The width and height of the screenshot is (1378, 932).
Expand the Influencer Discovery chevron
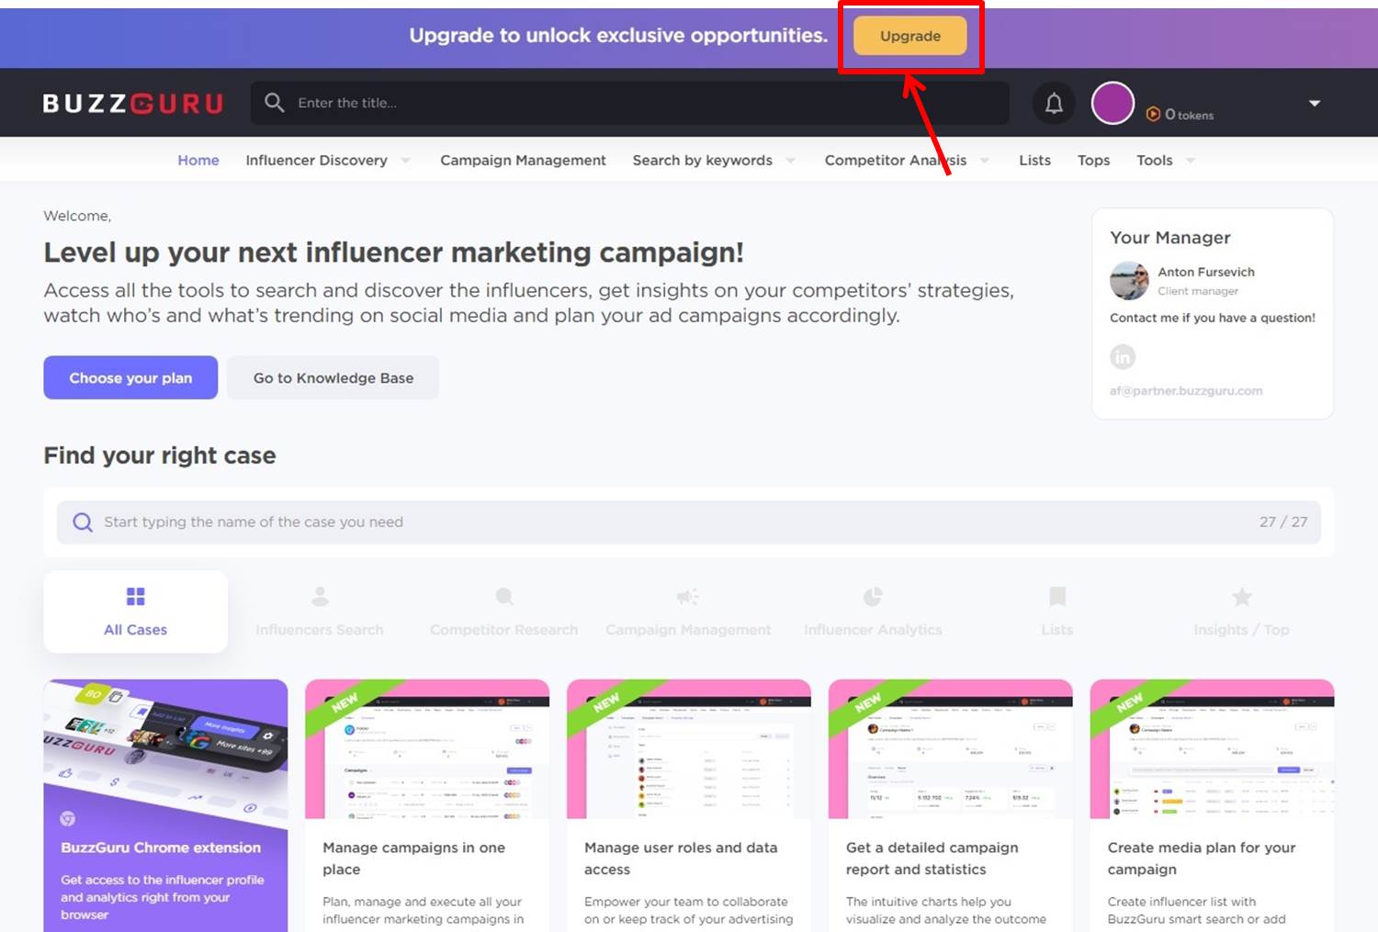pos(405,161)
